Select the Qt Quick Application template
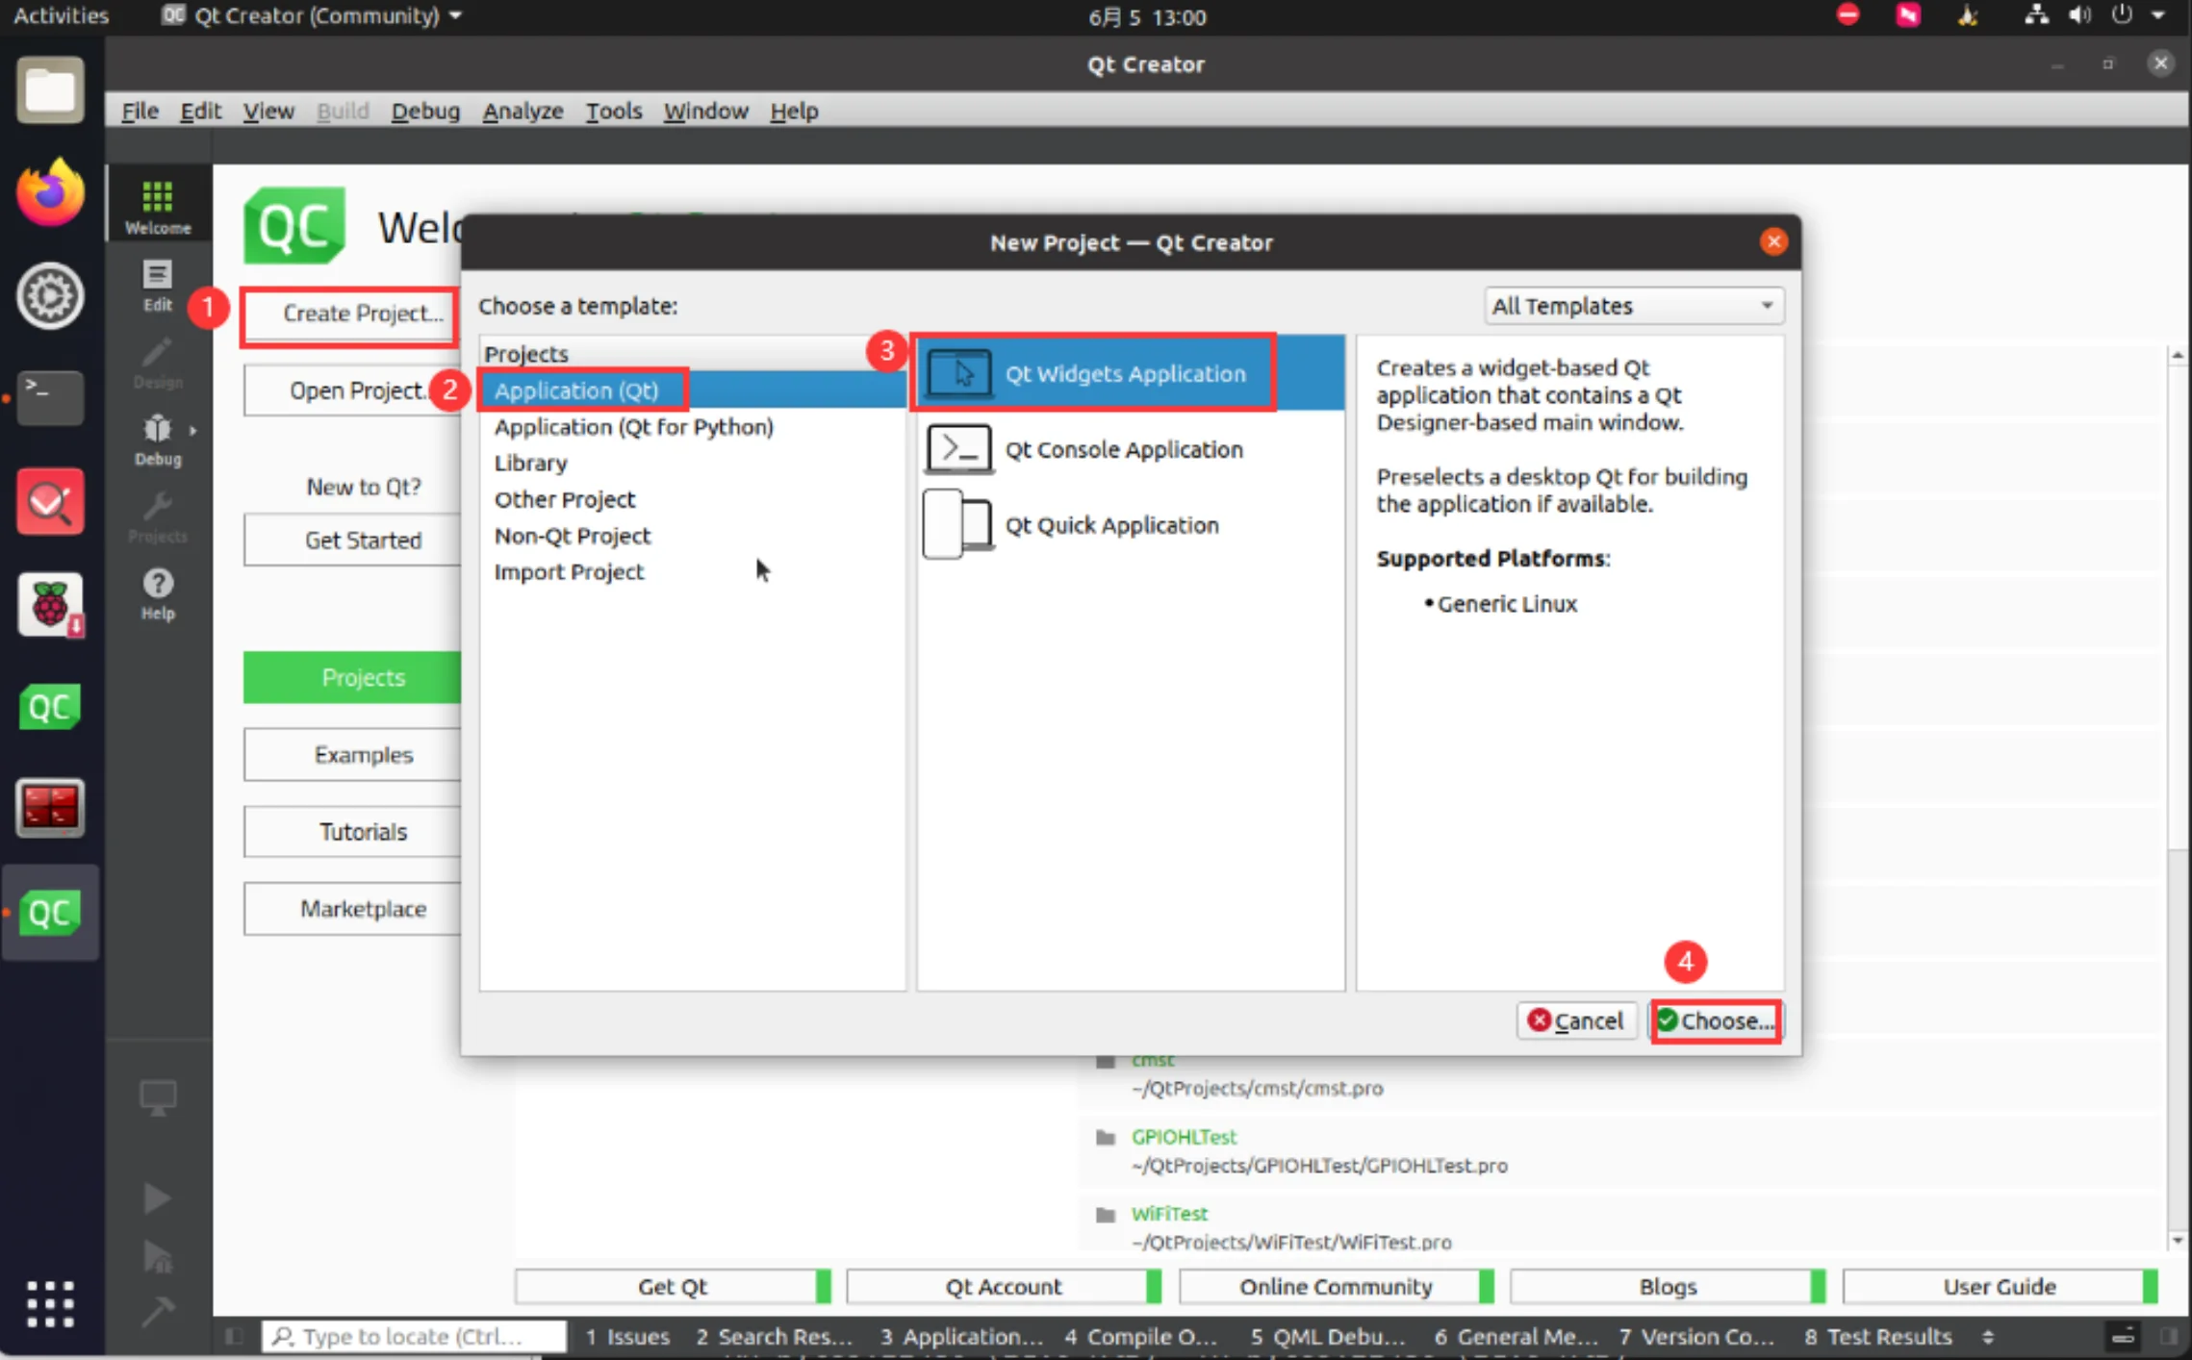This screenshot has width=2192, height=1360. [x=1130, y=525]
